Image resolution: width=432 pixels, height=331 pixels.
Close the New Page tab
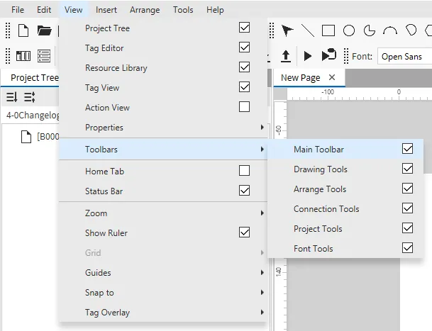point(331,77)
